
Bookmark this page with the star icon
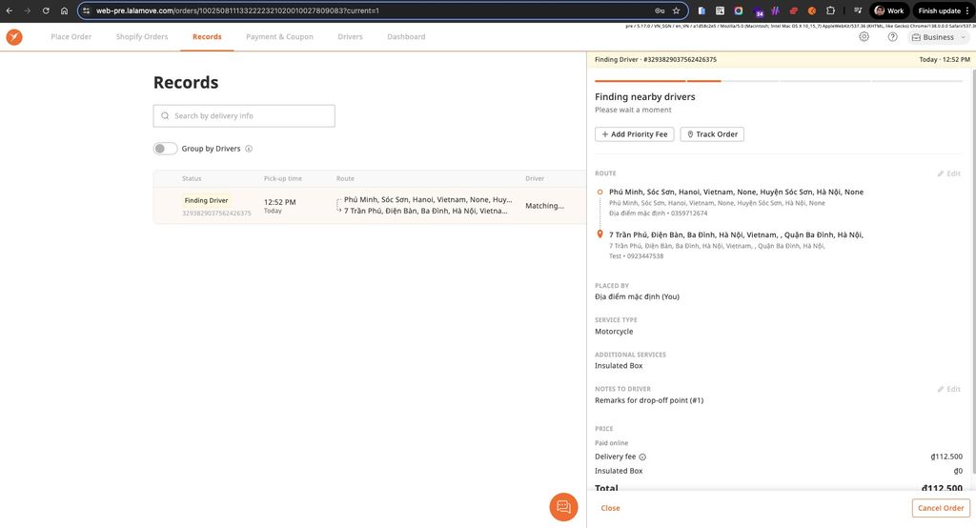(676, 10)
